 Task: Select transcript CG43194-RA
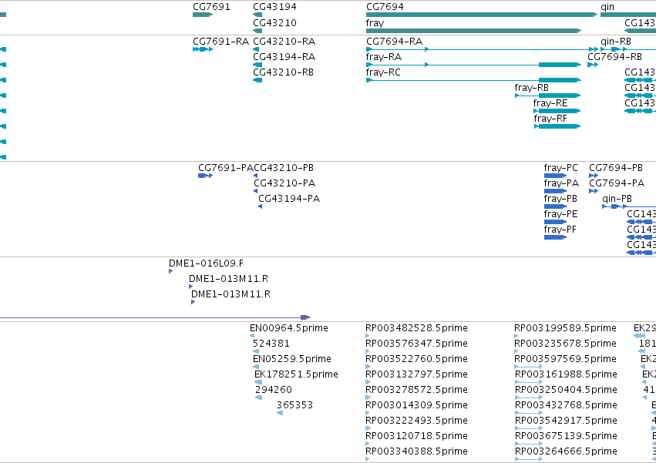pyautogui.click(x=257, y=65)
